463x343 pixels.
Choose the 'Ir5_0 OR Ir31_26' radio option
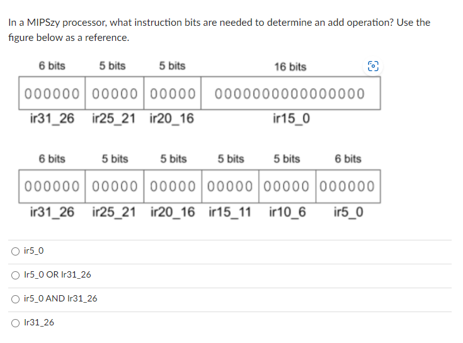coord(15,275)
